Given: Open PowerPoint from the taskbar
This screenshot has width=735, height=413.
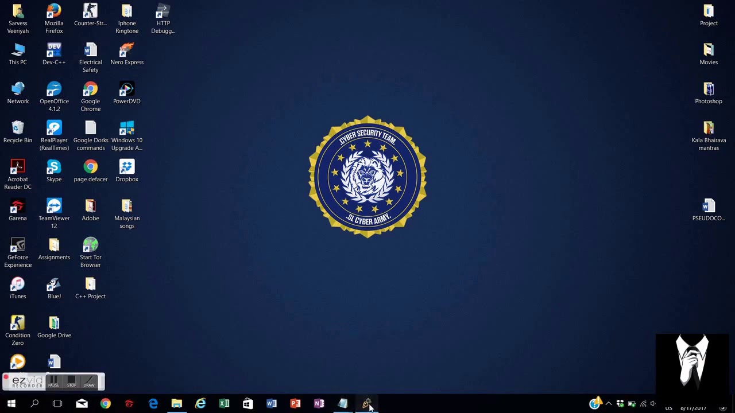Looking at the screenshot, I should click(295, 404).
